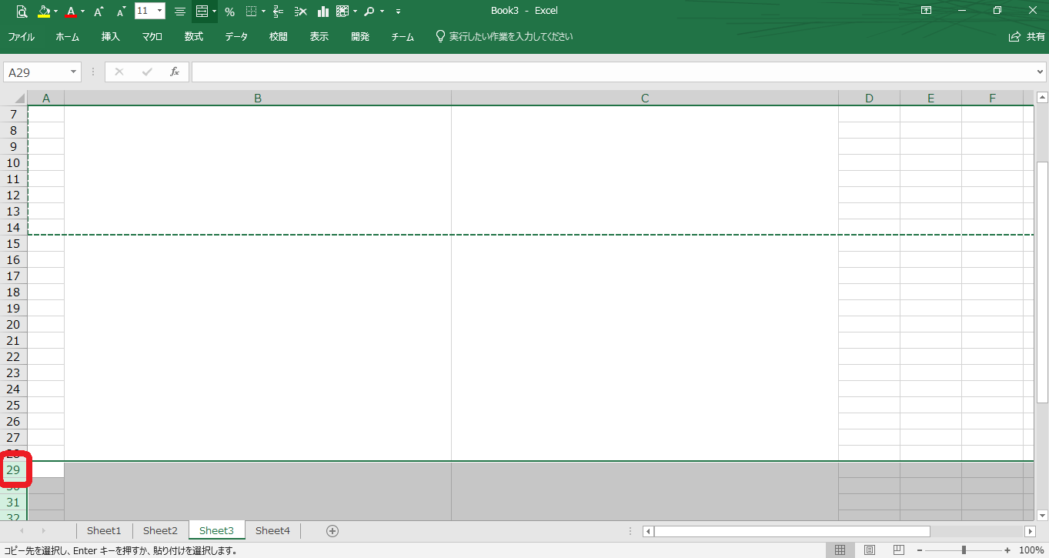1049x558 pixels.
Task: Click the borders icon
Action: pos(251,12)
